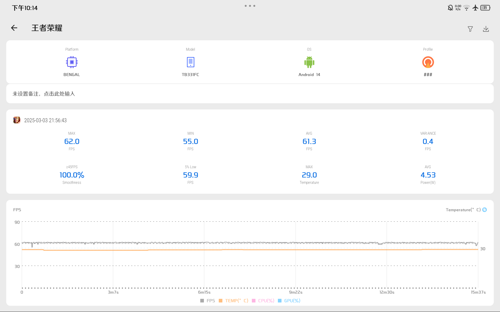
Task: Select the 2025-03-03 21:56:43 timestamp
Action: [x=45, y=120]
